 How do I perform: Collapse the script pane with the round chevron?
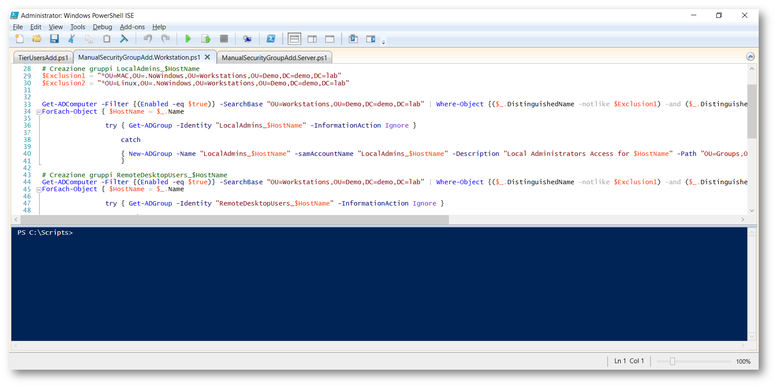pyautogui.click(x=750, y=57)
